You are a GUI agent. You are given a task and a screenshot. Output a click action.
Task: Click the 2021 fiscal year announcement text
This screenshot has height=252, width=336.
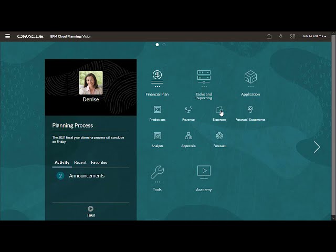click(x=88, y=140)
